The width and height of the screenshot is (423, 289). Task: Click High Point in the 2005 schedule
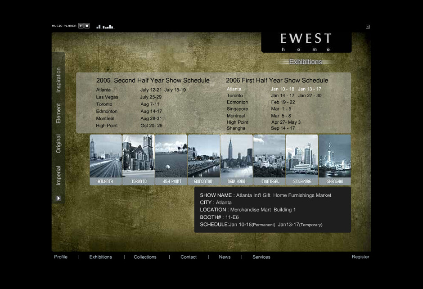(107, 126)
